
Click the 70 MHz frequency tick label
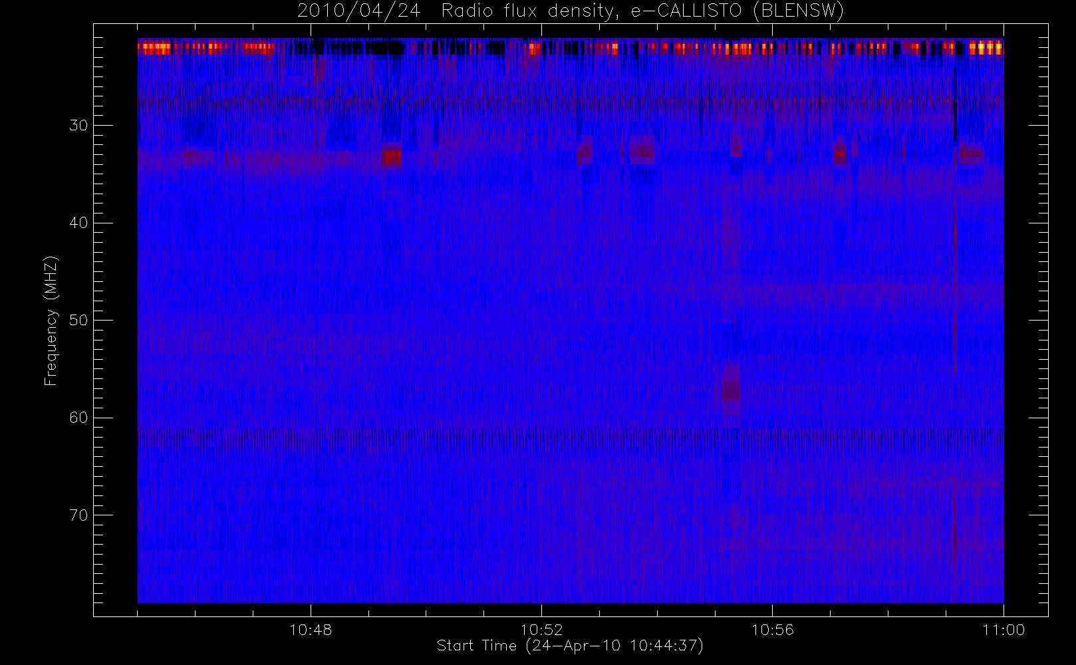[x=78, y=515]
